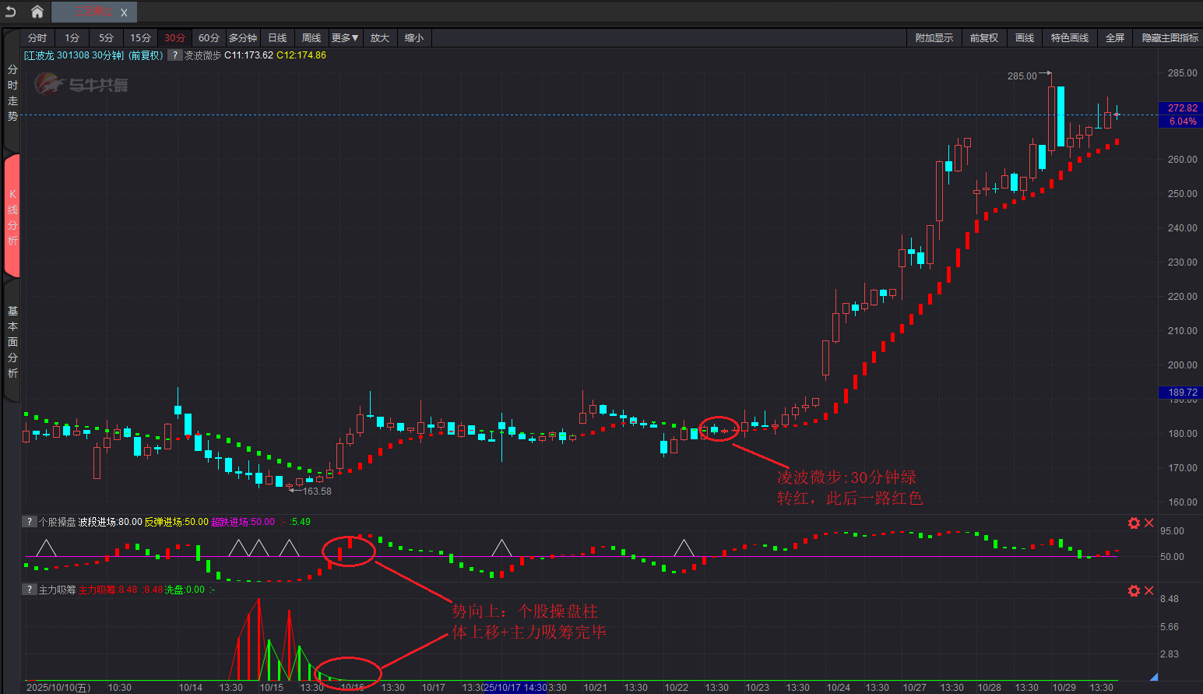Open the 多分钟 period selector

pos(243,38)
